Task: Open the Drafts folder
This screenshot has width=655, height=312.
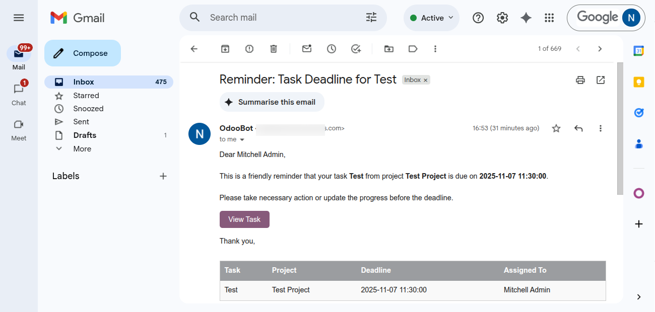Action: (x=109, y=135)
